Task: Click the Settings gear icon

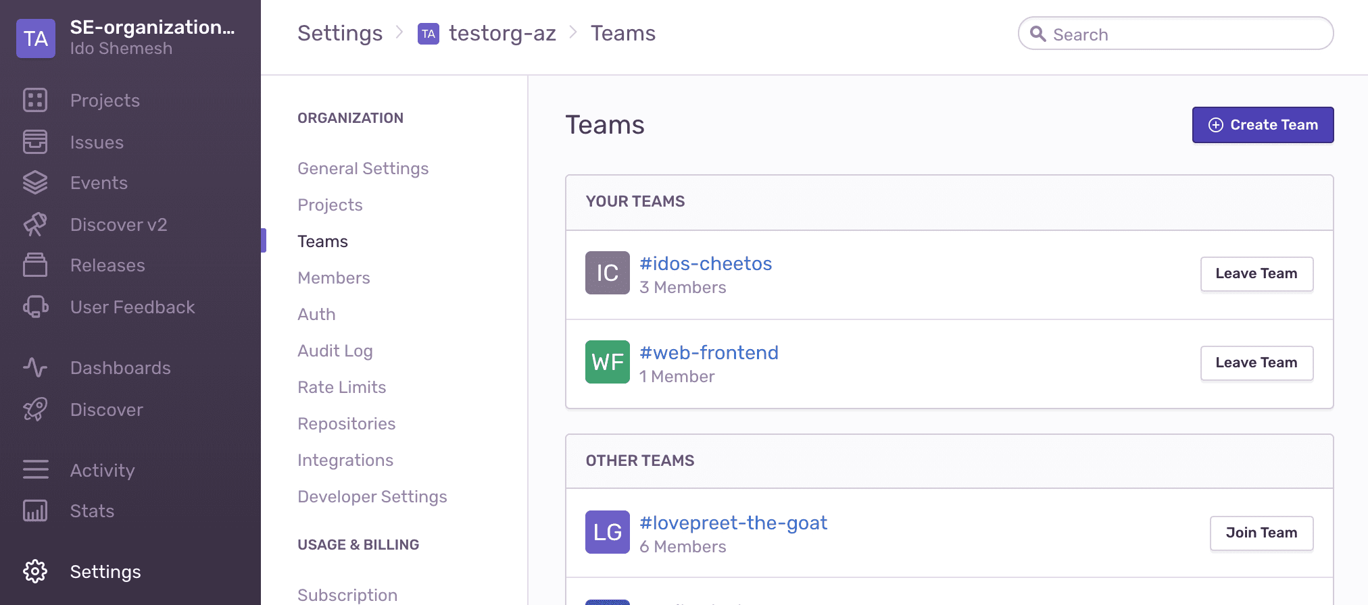Action: (x=35, y=571)
